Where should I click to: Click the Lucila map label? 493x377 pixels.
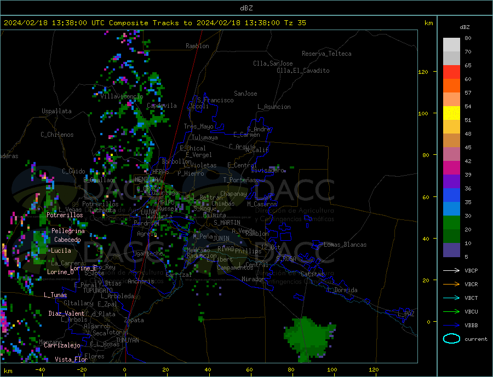[x=61, y=251]
